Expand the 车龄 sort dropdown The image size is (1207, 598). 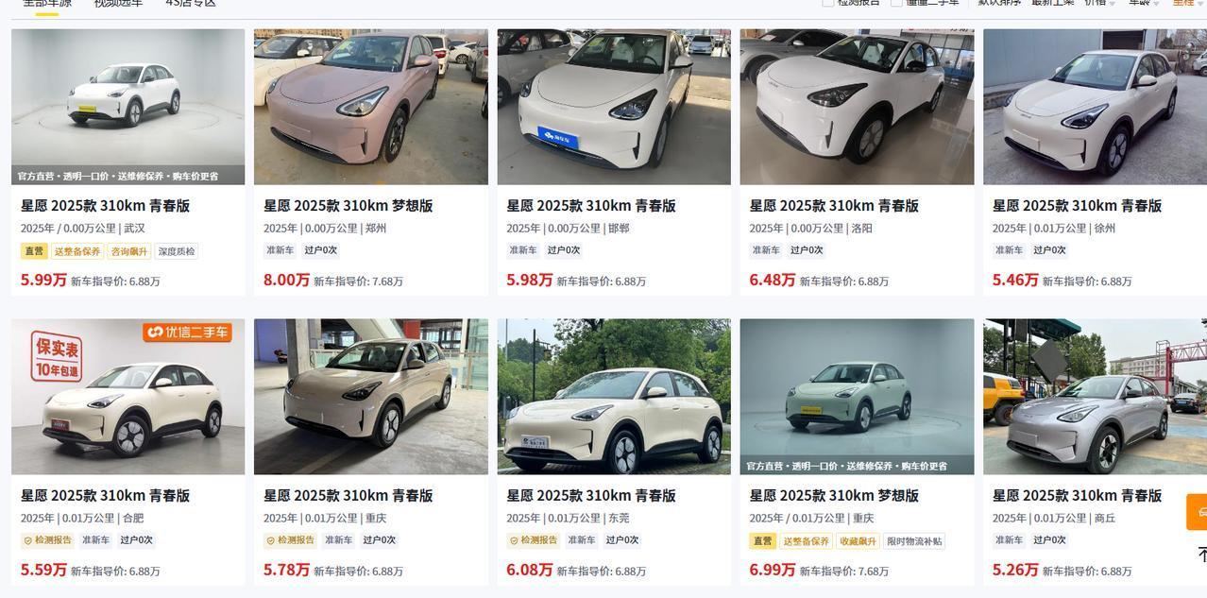1156,3
